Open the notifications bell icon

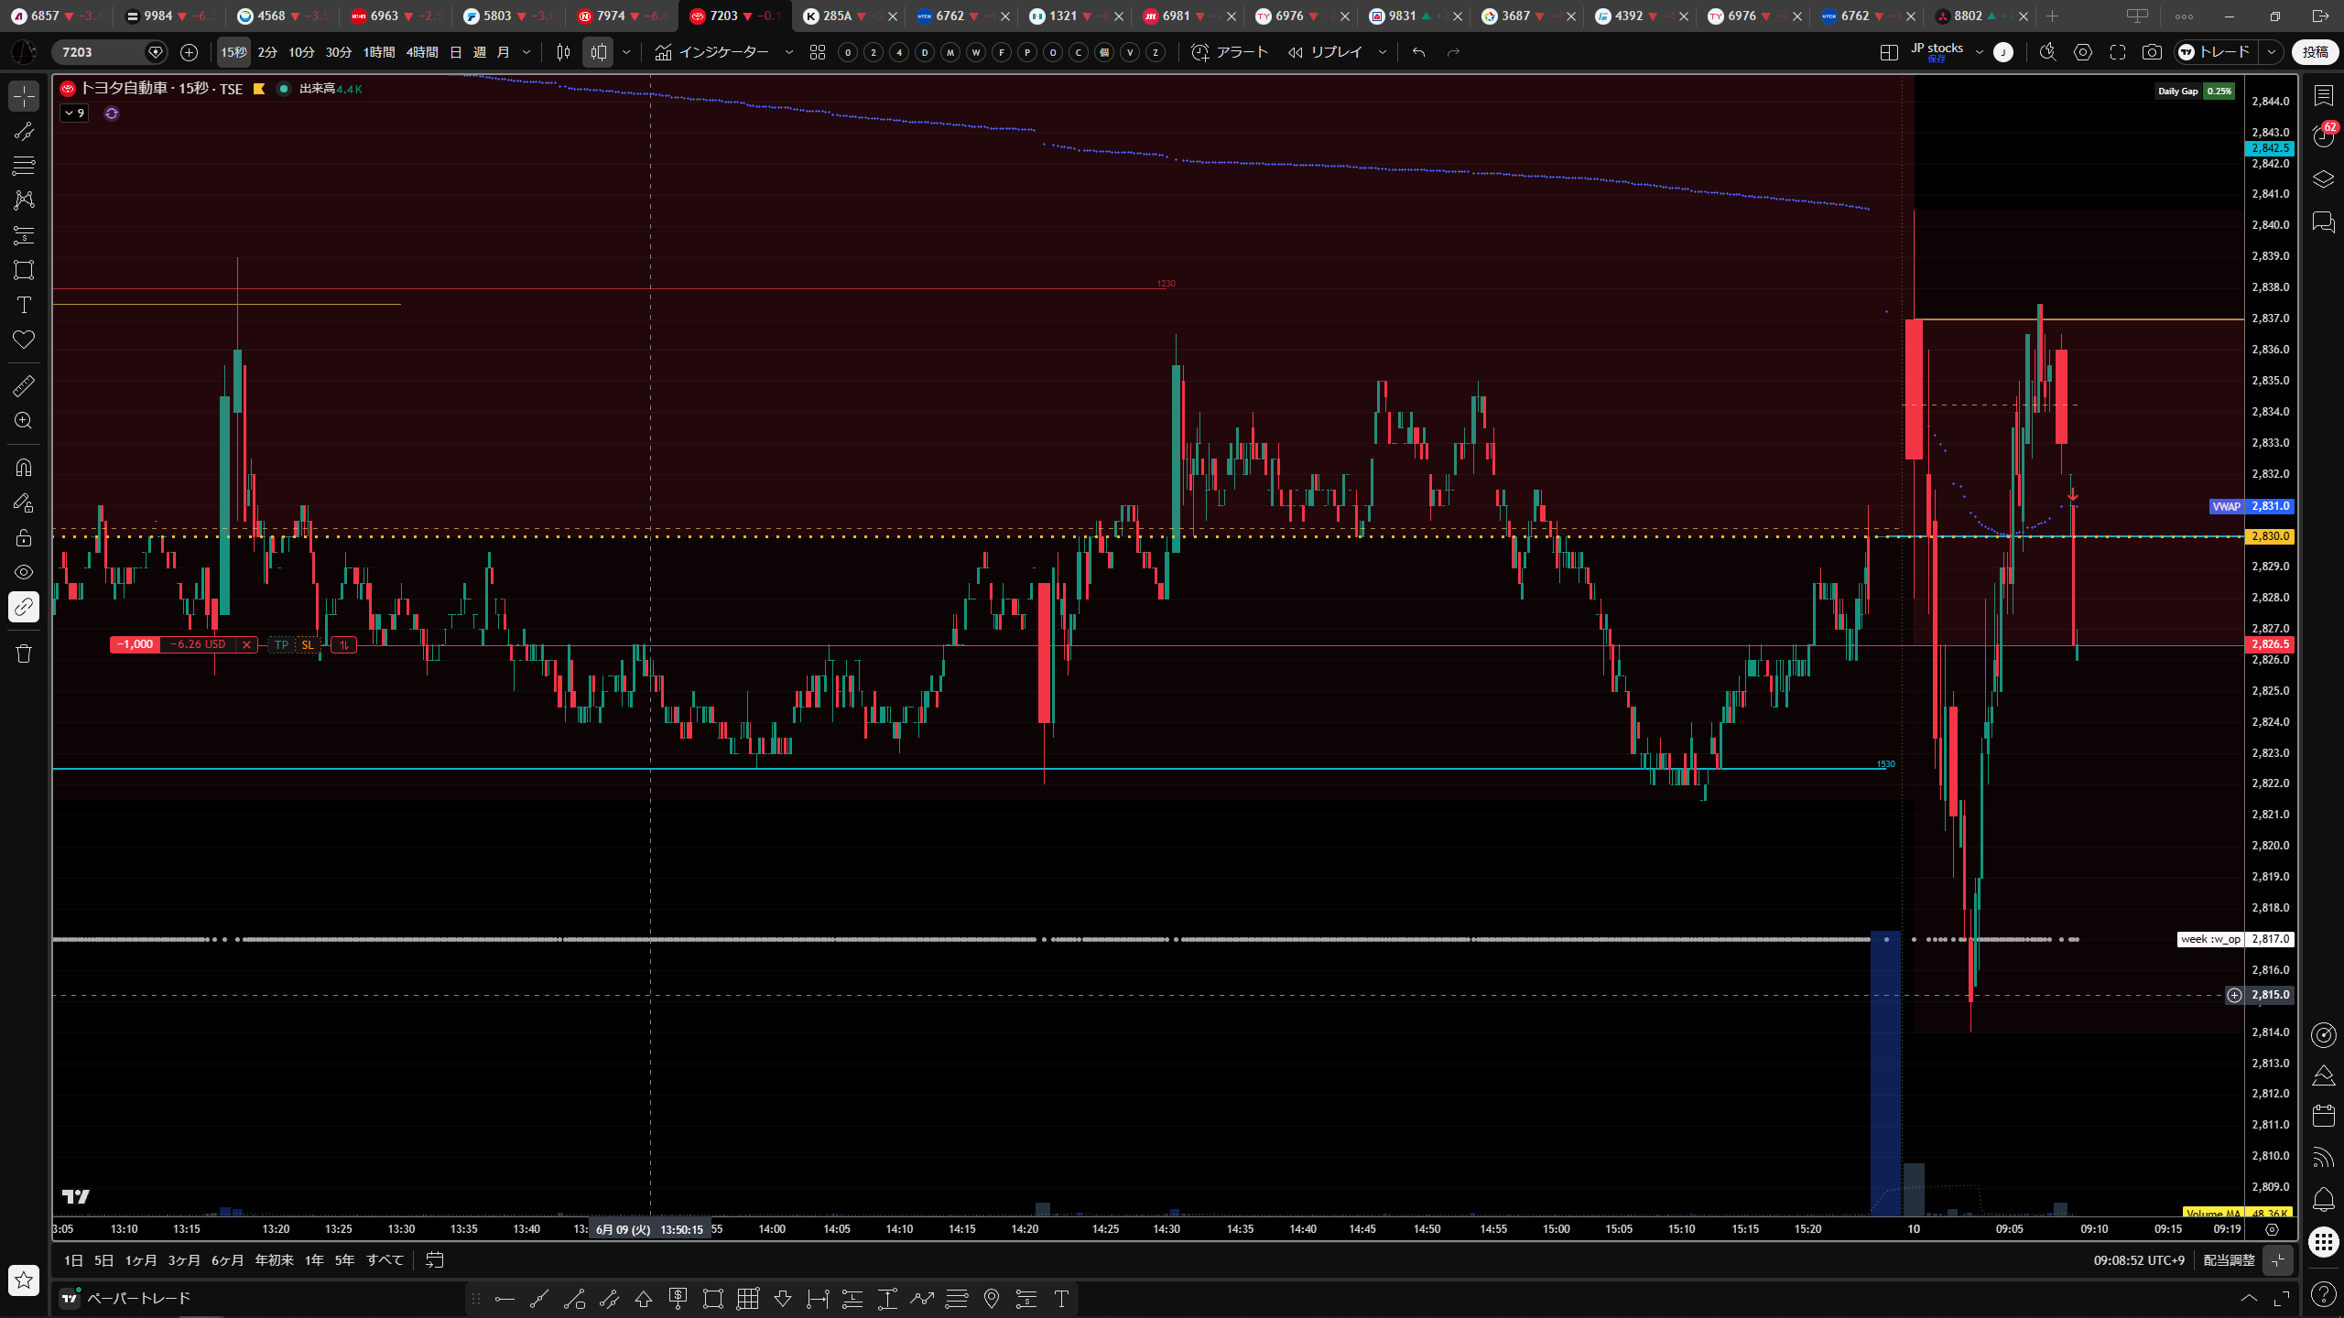tap(2323, 1199)
